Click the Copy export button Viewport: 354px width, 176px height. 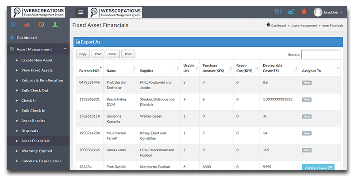coord(83,54)
